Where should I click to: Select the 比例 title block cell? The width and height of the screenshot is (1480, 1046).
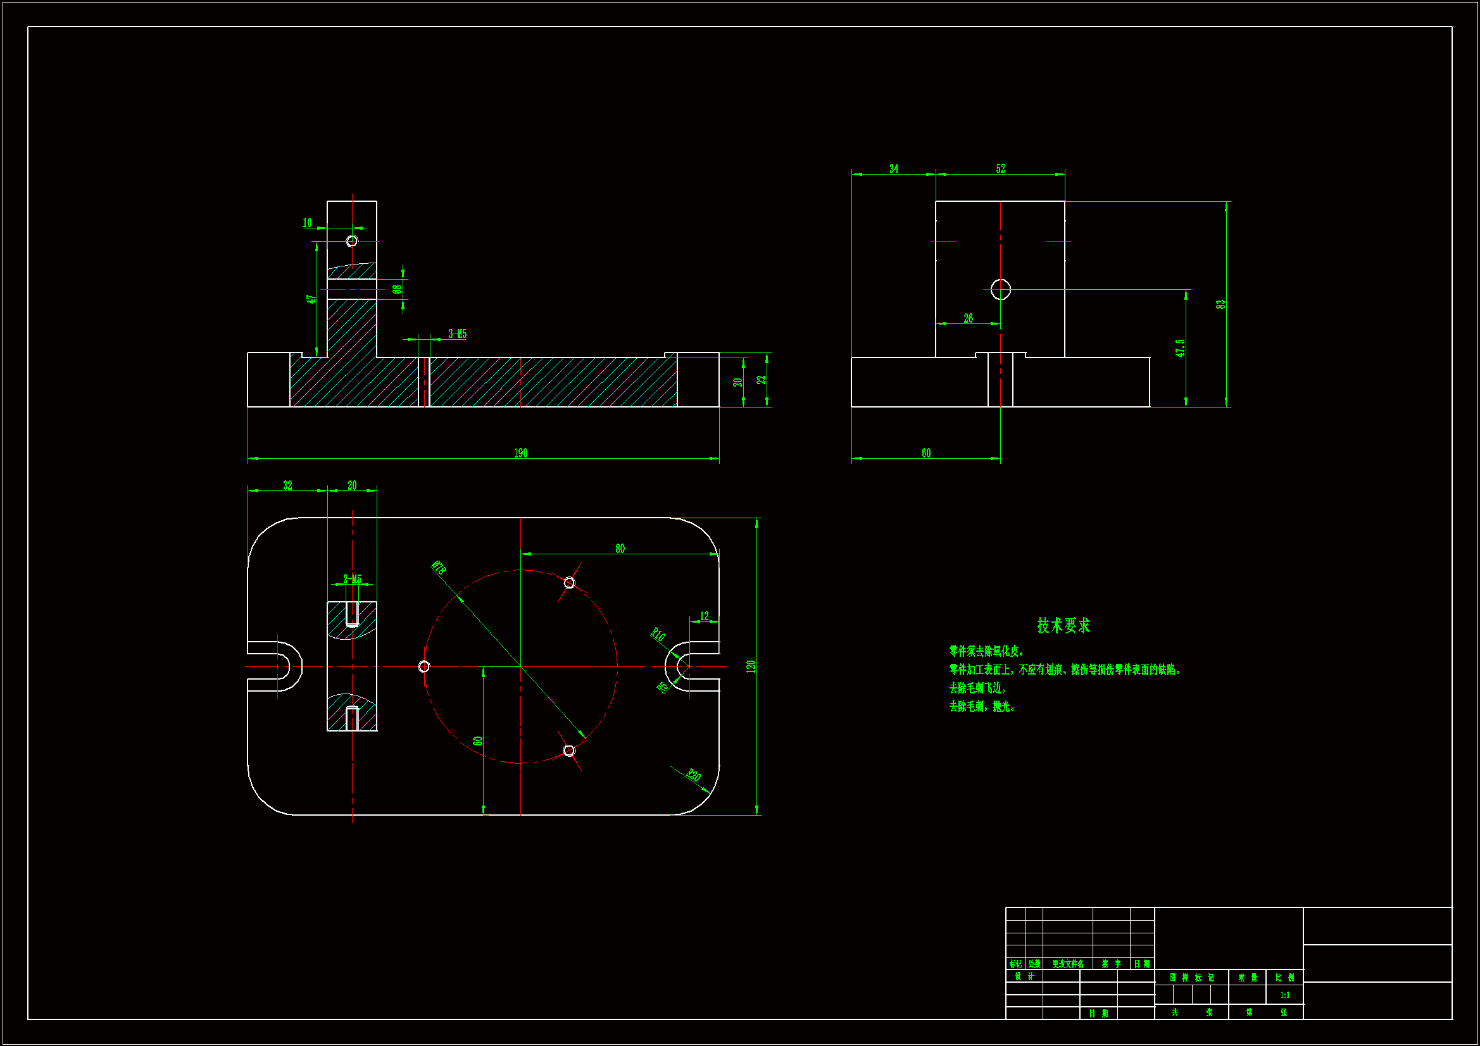pos(1284,978)
